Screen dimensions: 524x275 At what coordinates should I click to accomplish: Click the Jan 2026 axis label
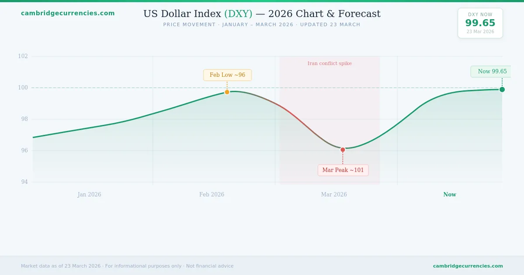coord(90,195)
